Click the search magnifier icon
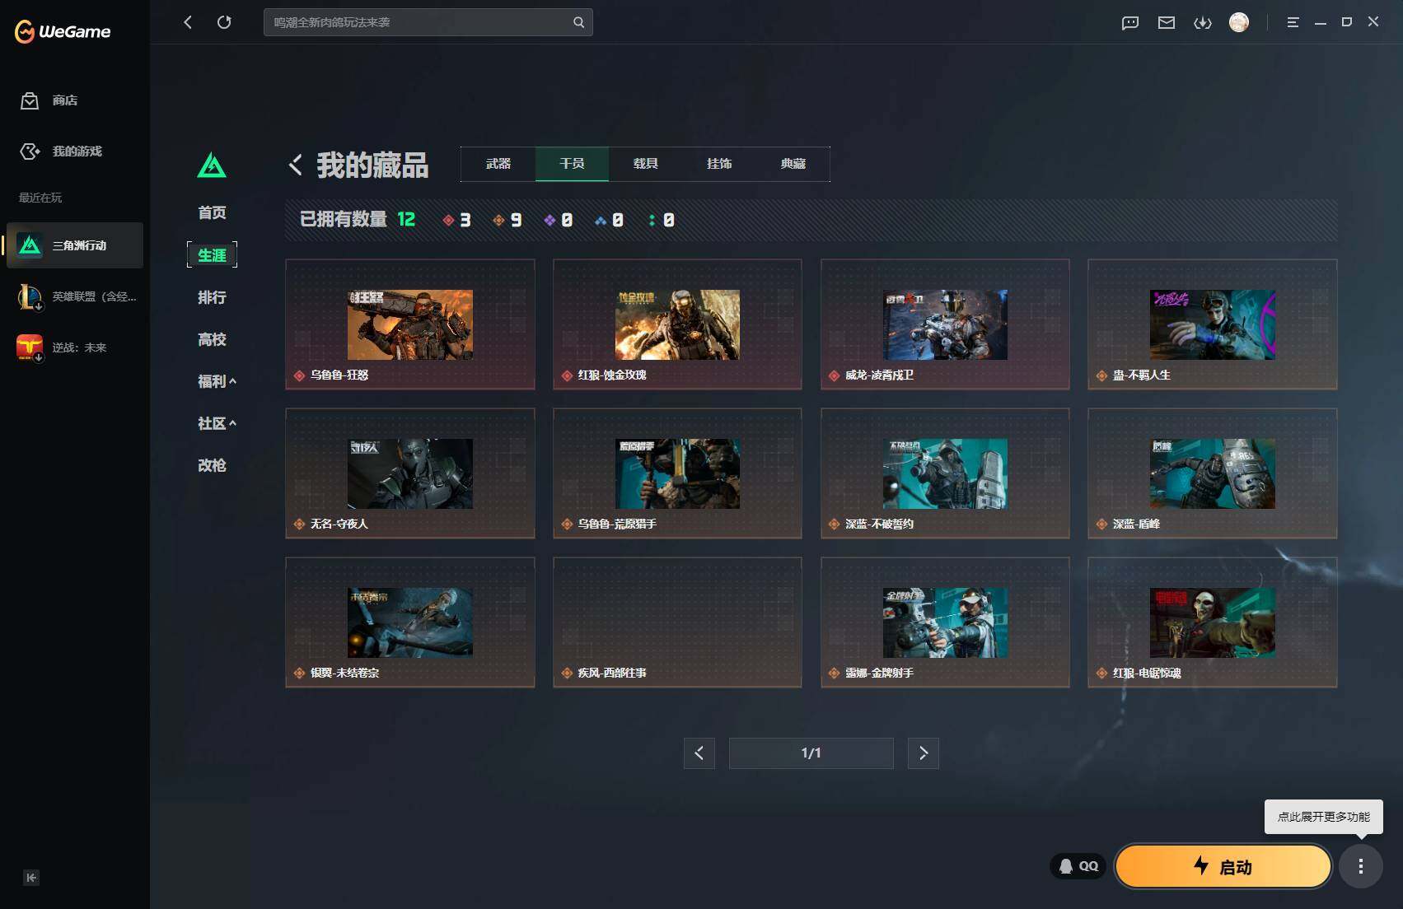Viewport: 1403px width, 909px height. click(578, 22)
